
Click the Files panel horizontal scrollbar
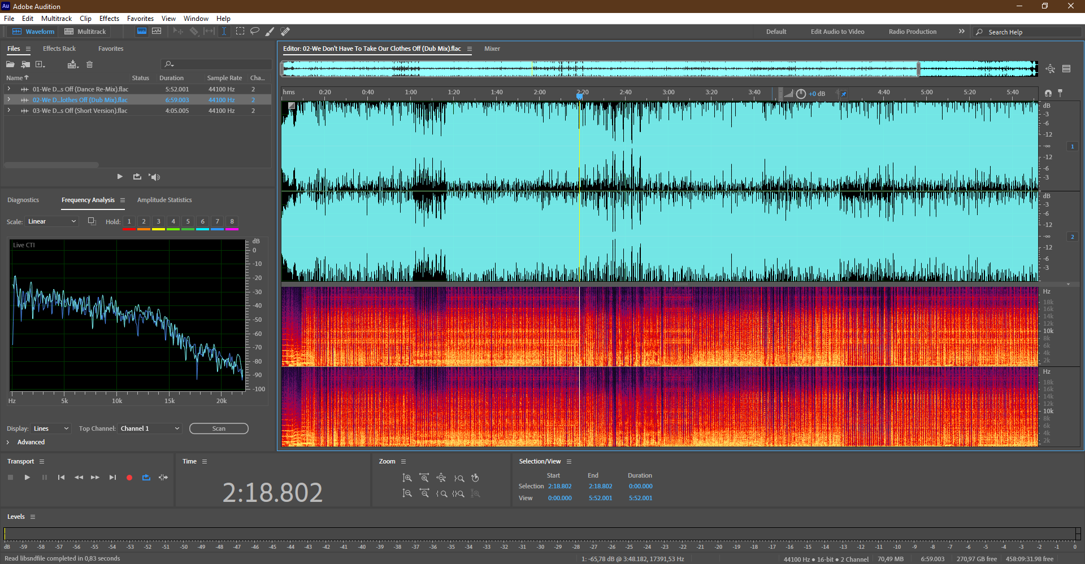pyautogui.click(x=51, y=165)
